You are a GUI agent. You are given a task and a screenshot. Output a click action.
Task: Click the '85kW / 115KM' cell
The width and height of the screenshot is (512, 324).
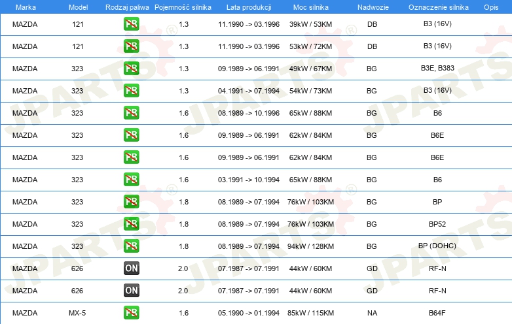pos(310,313)
